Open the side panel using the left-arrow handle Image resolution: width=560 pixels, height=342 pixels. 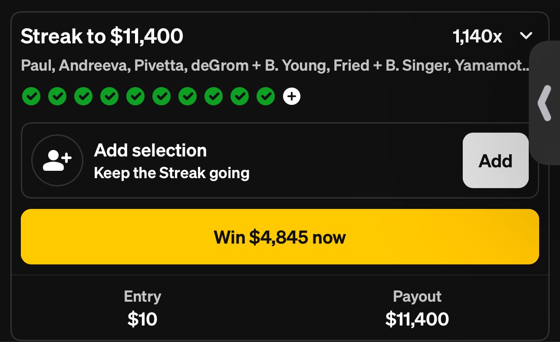pos(544,103)
